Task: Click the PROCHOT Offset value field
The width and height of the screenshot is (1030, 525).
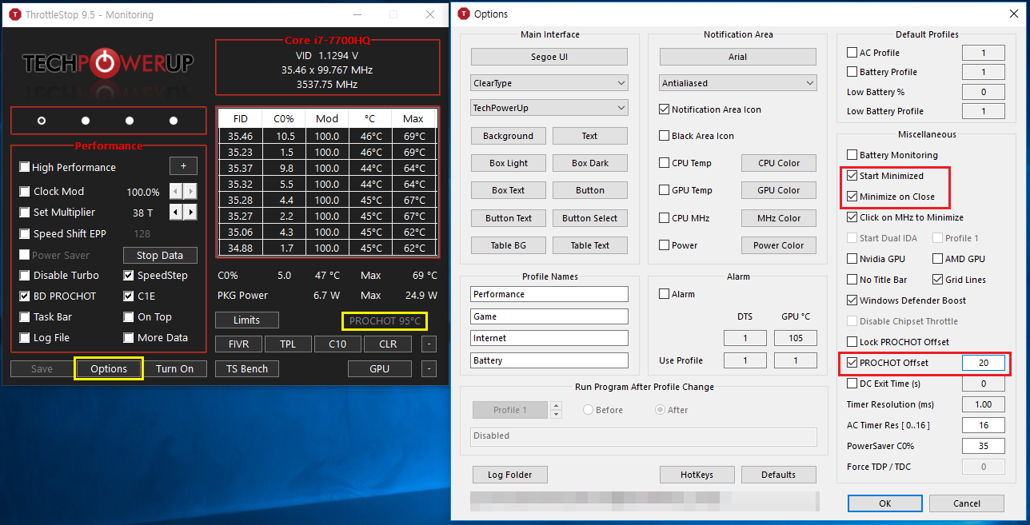Action: tap(983, 363)
